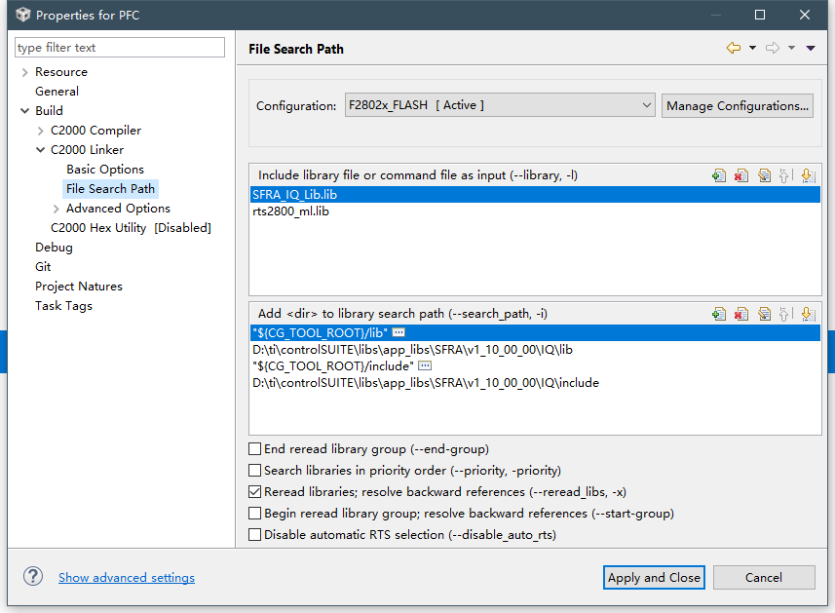Image resolution: width=835 pixels, height=613 pixels.
Task: Open the help question mark icon
Action: pyautogui.click(x=33, y=577)
